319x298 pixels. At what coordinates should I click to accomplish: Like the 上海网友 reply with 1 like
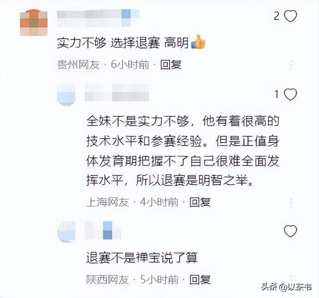click(290, 94)
